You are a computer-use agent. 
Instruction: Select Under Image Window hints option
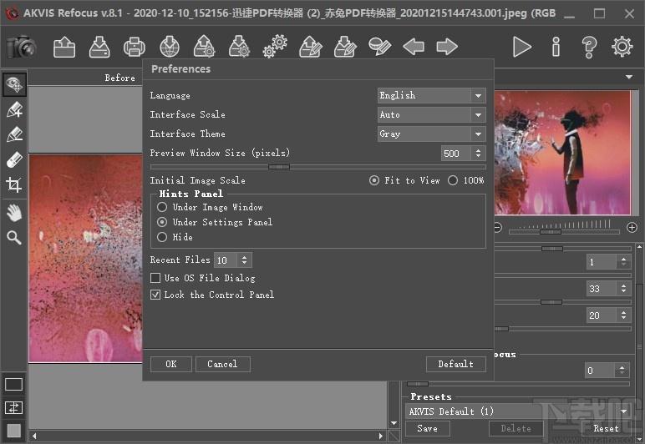(x=162, y=207)
